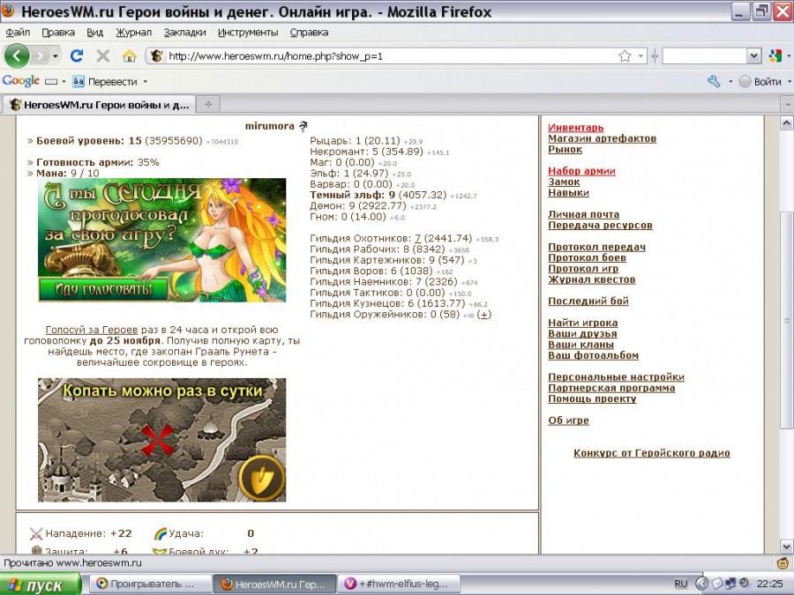Image resolution: width=794 pixels, height=595 pixels.
Task: Open the Найти игрока link
Action: (x=583, y=323)
